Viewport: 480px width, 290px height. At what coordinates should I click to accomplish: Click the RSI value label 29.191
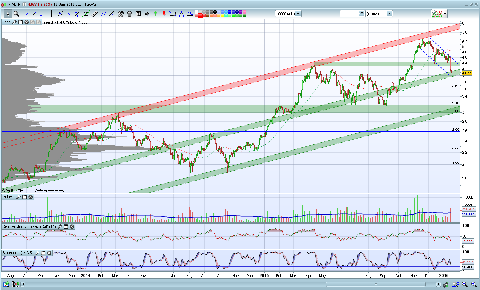pos(468,241)
